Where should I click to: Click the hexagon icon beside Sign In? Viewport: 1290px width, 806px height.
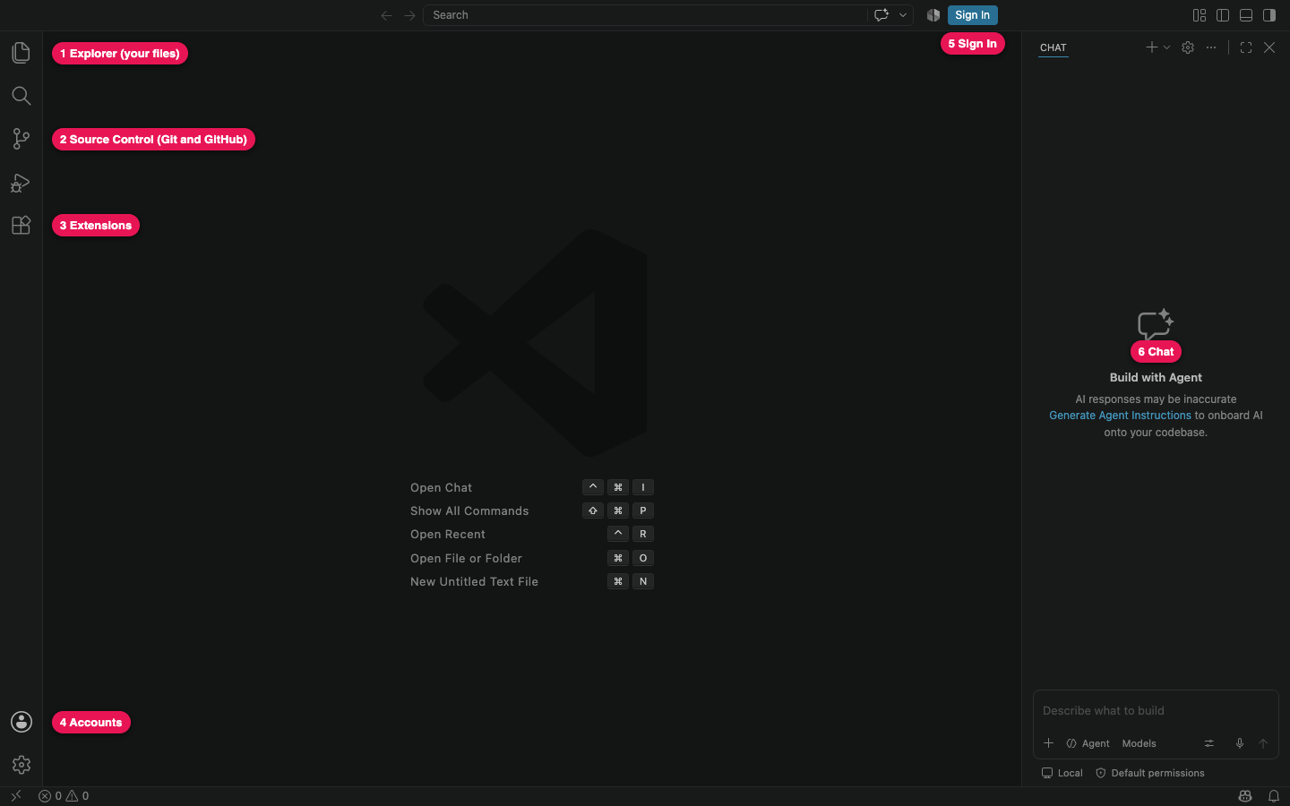coord(933,15)
